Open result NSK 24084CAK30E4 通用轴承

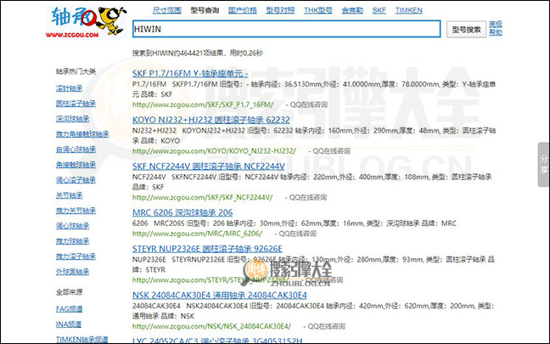pos(220,296)
